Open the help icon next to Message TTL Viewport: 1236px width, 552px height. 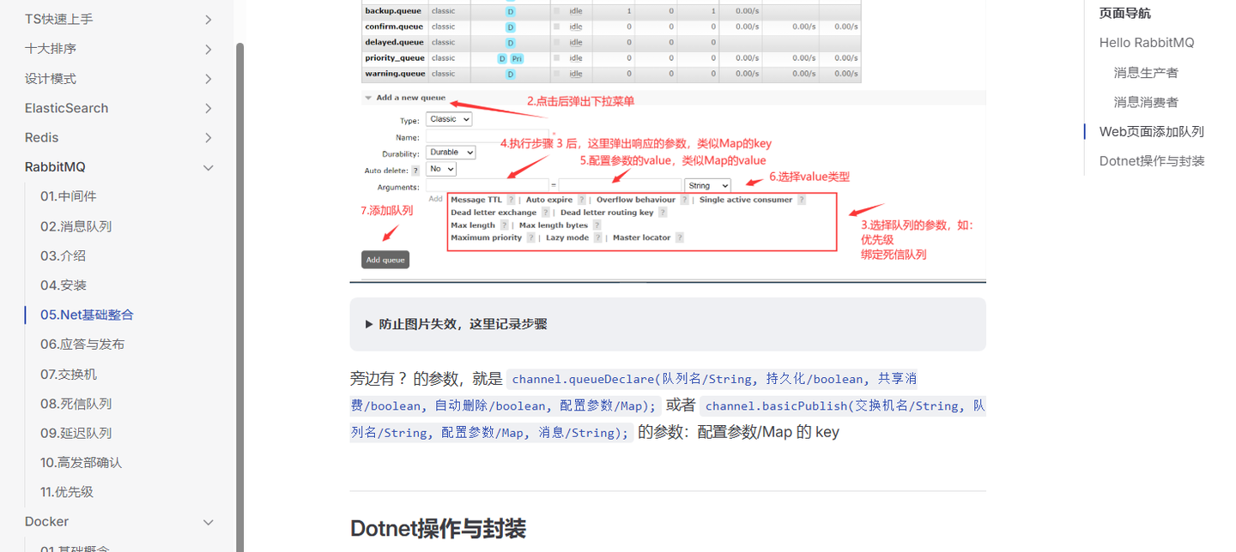coord(512,200)
